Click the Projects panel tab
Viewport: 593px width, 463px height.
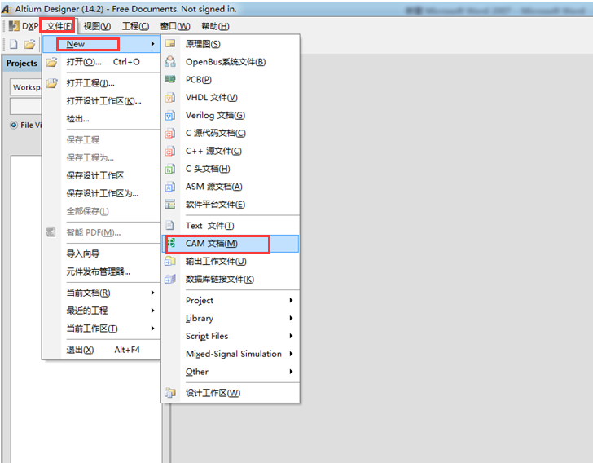[22, 64]
